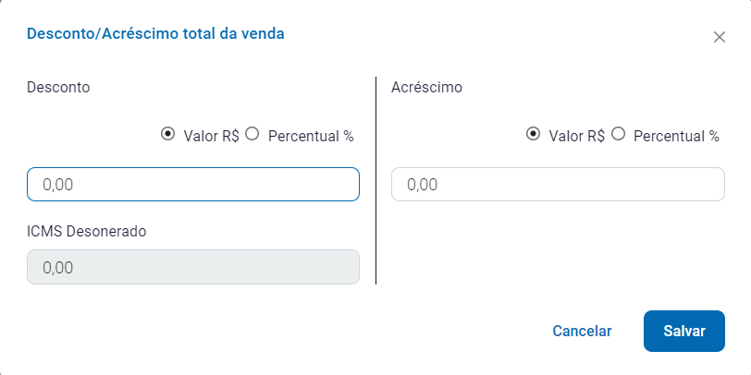Click the Desconto value input field
The width and height of the screenshot is (751, 375).
[192, 184]
